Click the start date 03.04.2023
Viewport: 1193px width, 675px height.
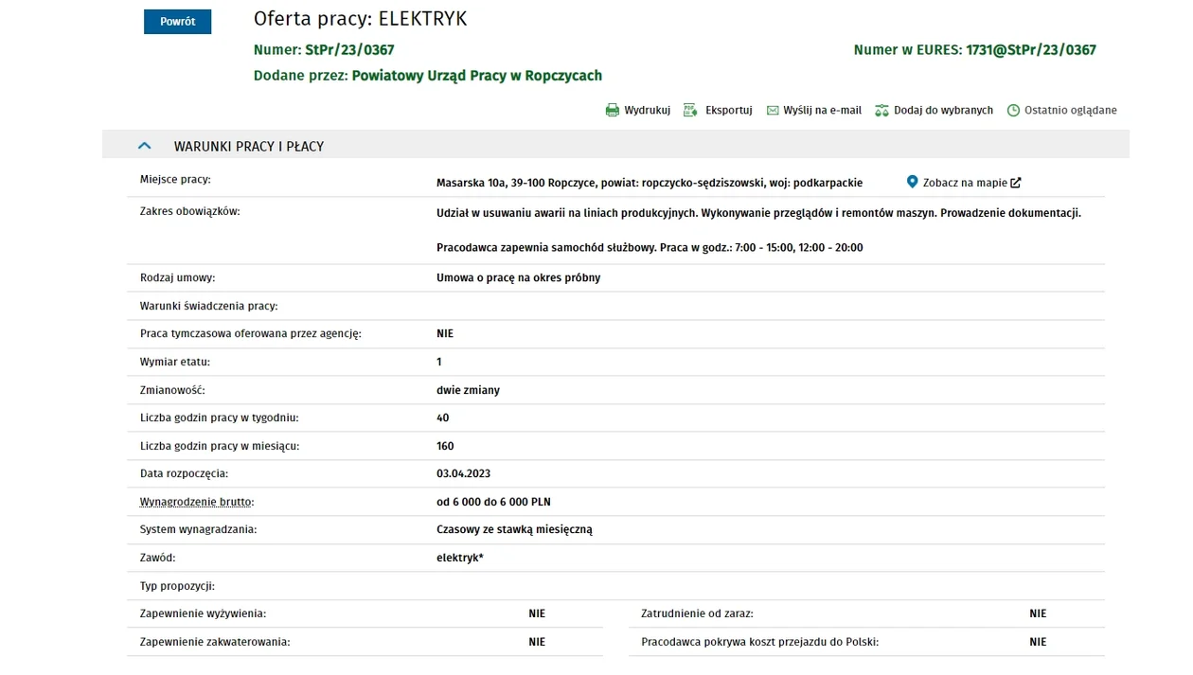click(x=464, y=473)
